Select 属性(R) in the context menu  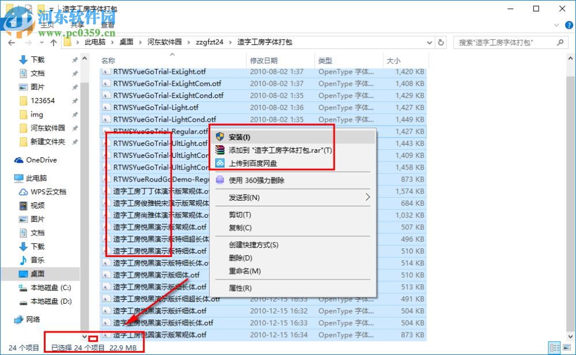pos(241,288)
